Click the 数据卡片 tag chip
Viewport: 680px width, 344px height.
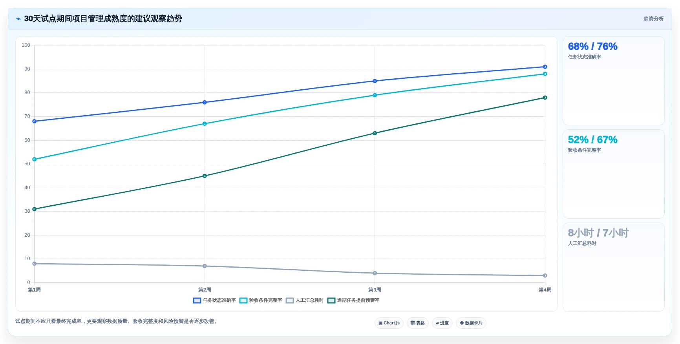(x=471, y=323)
